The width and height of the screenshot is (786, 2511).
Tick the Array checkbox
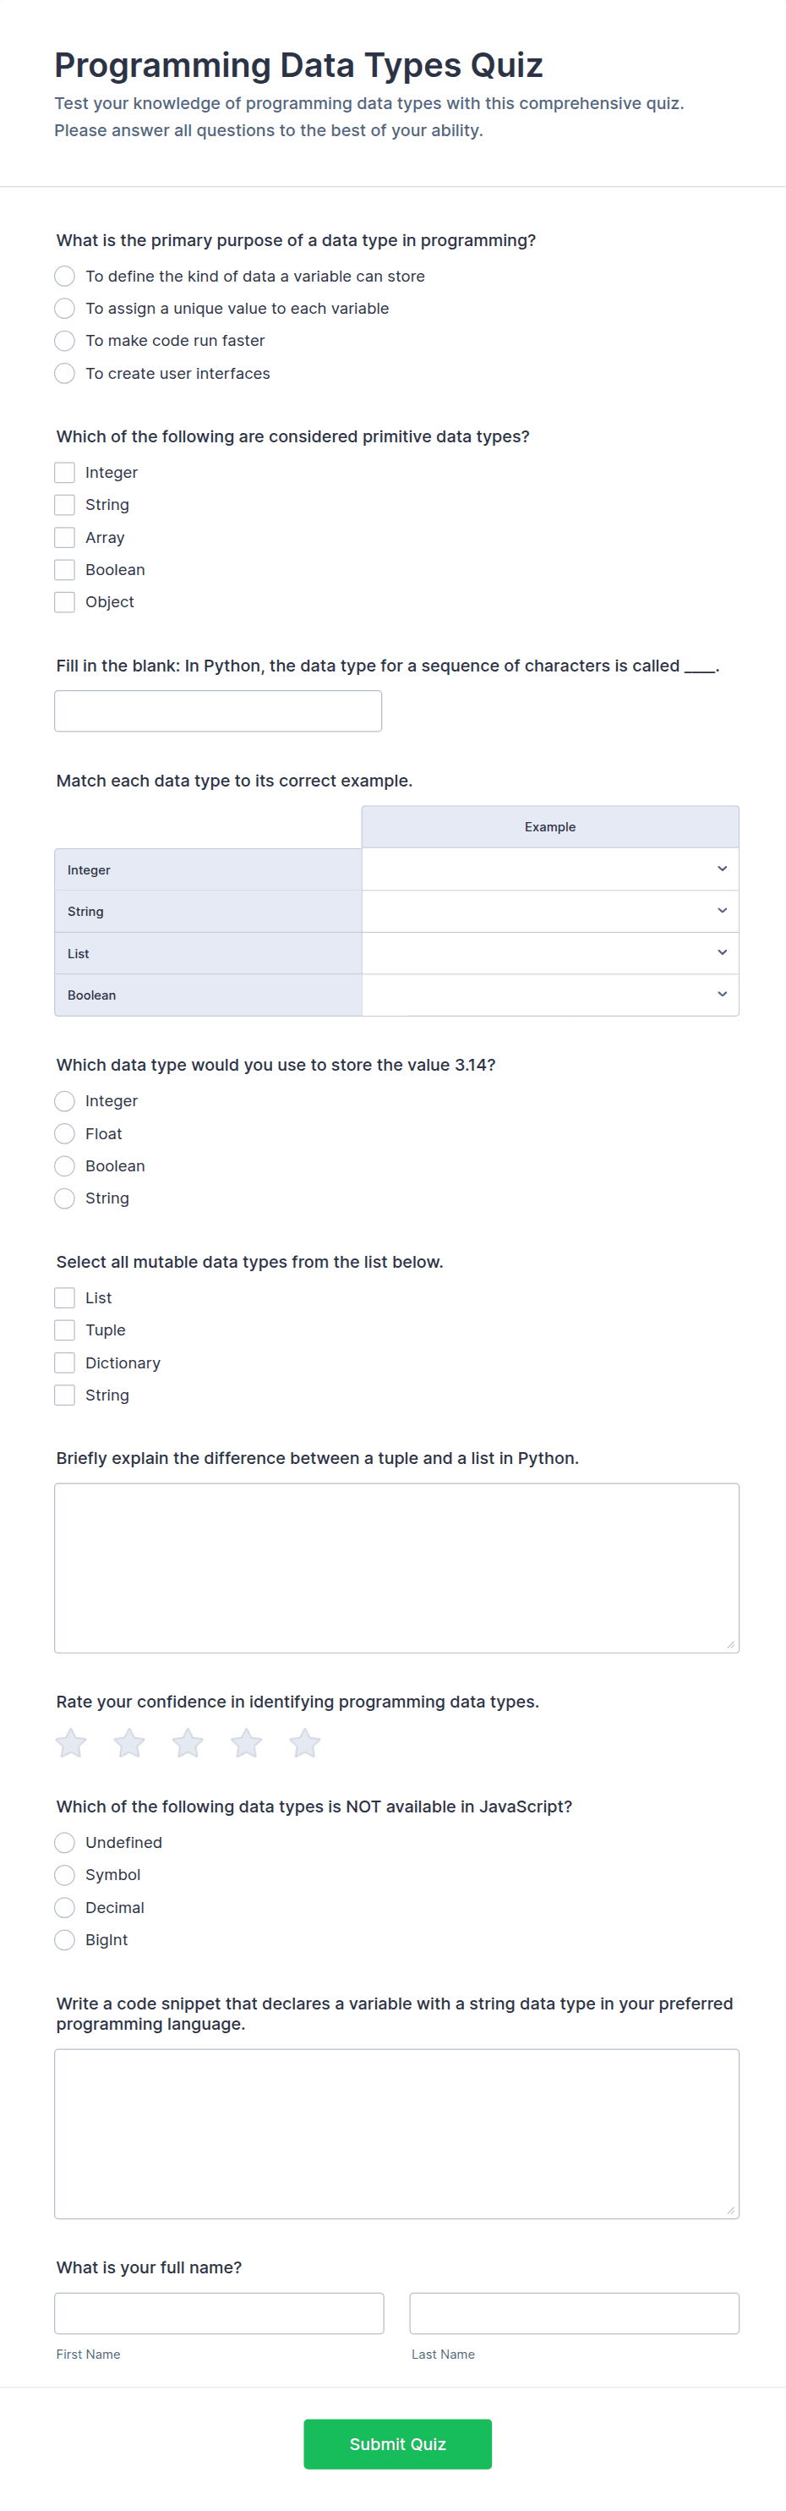click(64, 537)
